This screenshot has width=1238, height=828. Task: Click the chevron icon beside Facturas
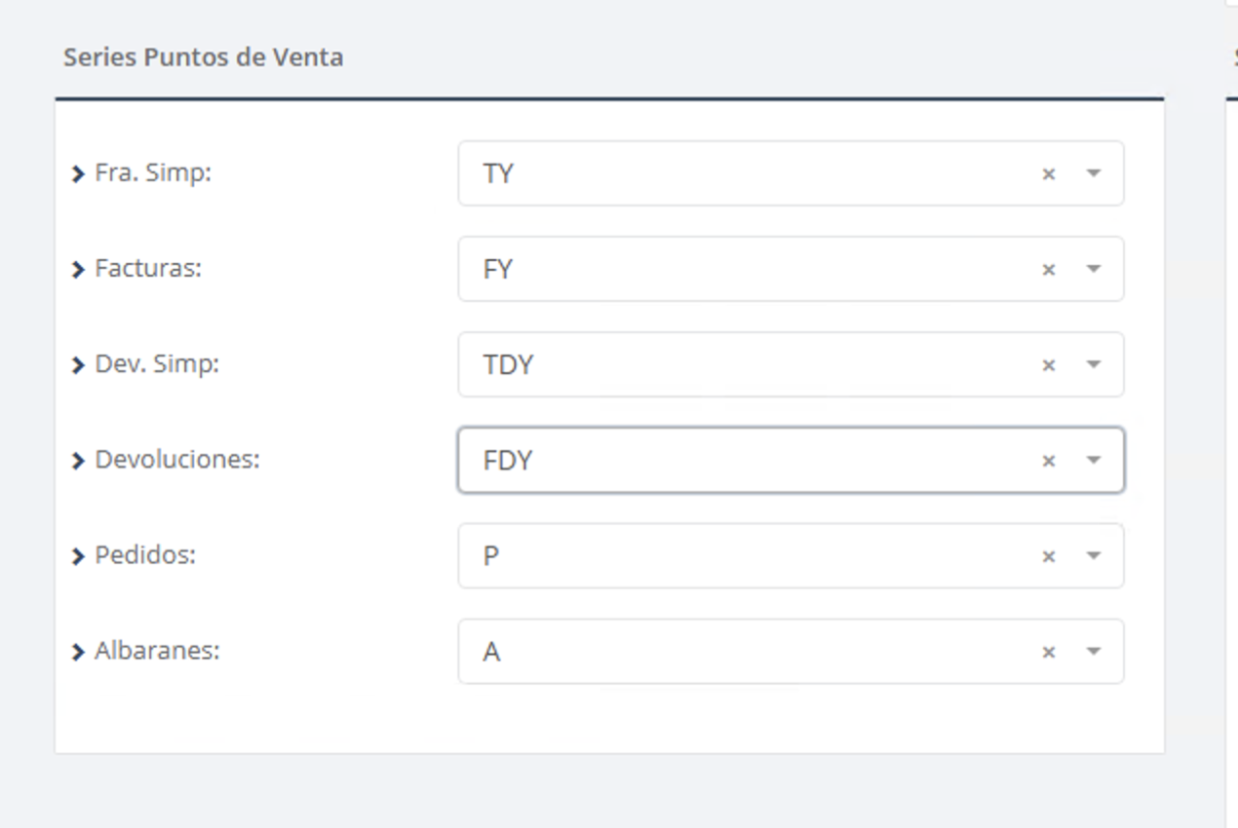79,270
